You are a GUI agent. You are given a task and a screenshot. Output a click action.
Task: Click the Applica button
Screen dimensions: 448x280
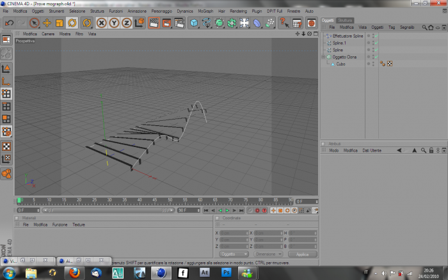(x=303, y=254)
